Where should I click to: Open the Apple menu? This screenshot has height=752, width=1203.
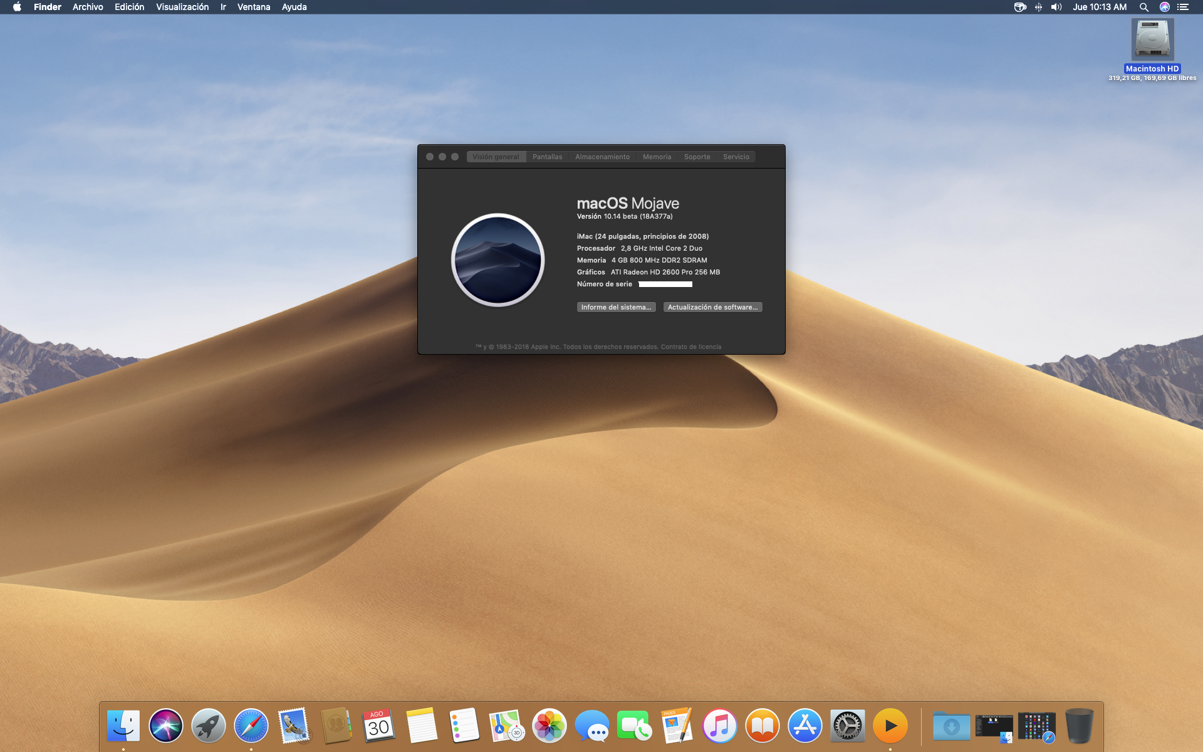(x=17, y=7)
